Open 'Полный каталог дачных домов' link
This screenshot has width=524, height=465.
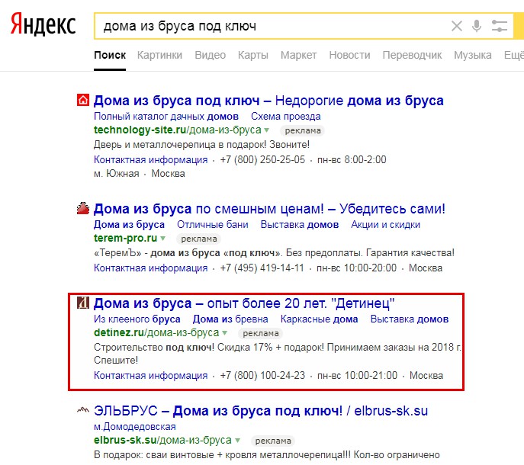[x=166, y=116]
